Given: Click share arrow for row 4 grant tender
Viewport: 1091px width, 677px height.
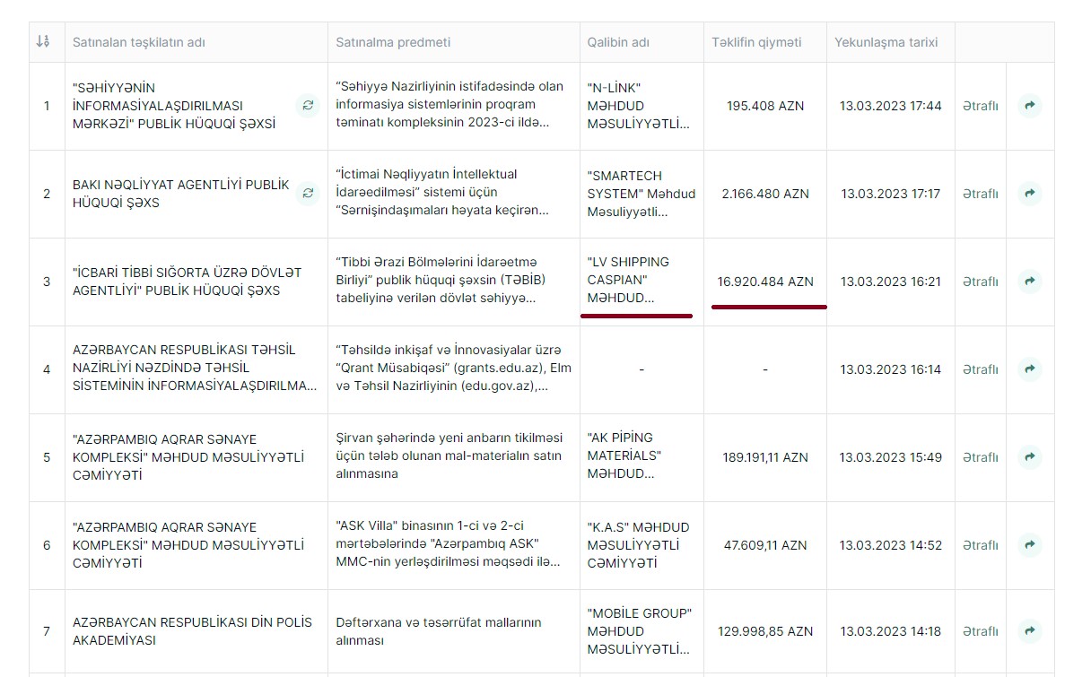Looking at the screenshot, I should (x=1030, y=369).
